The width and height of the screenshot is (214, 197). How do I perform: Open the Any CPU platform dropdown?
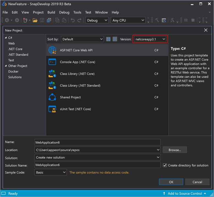pos(128,20)
